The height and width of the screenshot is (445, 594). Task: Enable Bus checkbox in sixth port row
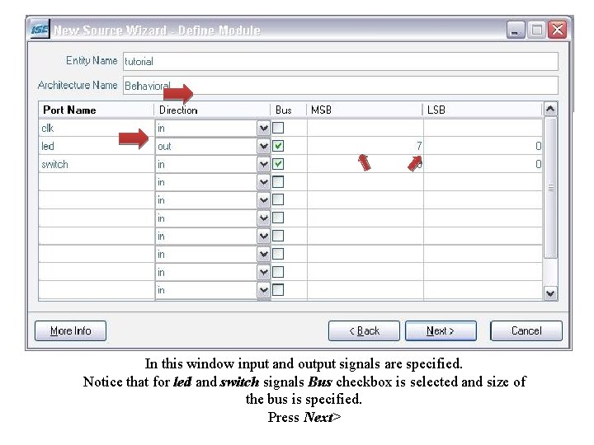(278, 218)
